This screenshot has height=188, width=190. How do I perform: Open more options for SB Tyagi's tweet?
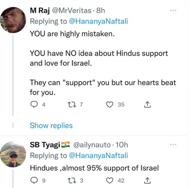[173, 145]
